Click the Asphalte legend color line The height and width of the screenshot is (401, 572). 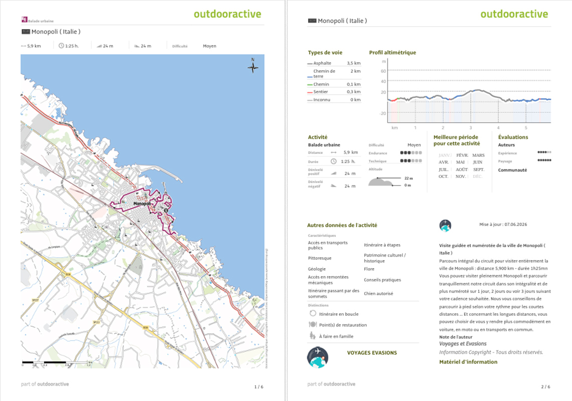310,64
